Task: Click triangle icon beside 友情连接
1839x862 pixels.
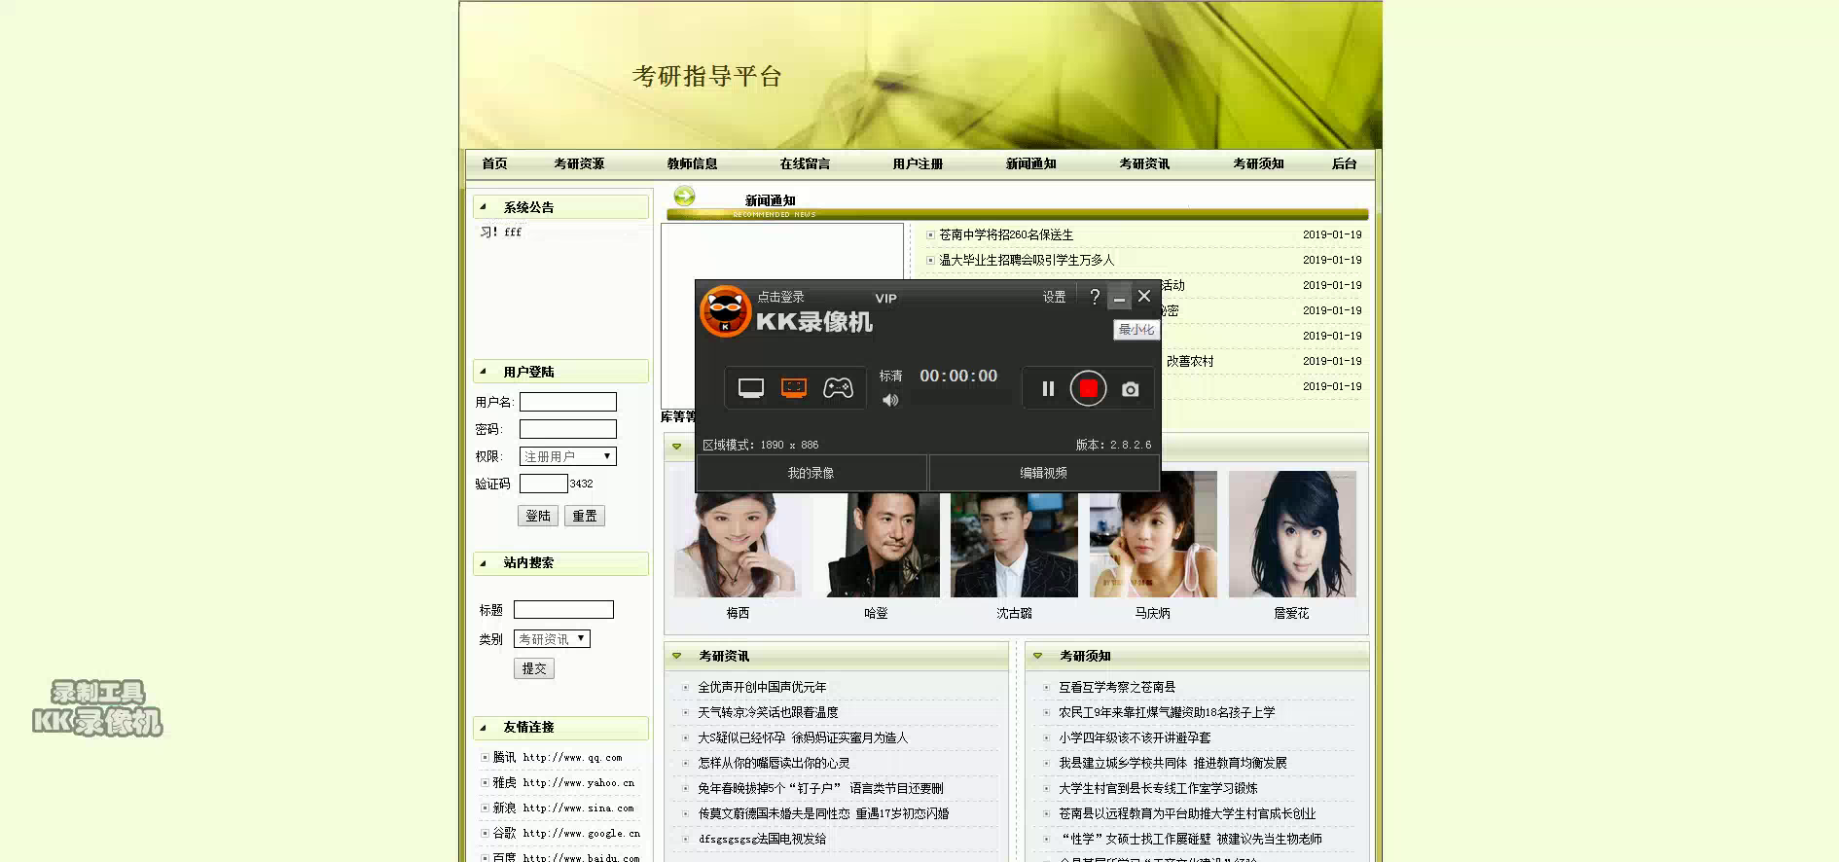Action: (483, 727)
